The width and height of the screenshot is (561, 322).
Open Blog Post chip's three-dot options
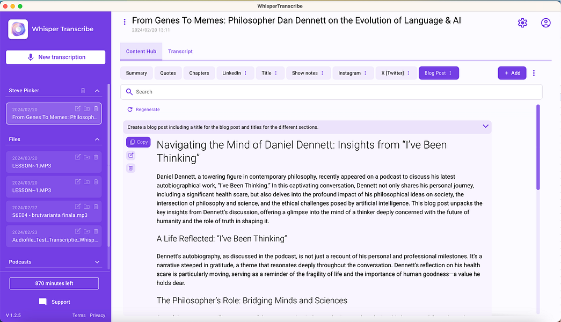[450, 73]
